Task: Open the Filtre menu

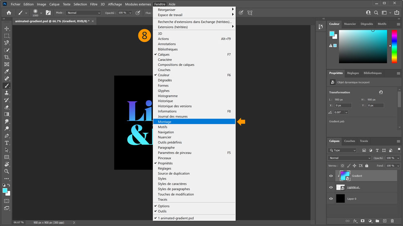Action: point(94,4)
